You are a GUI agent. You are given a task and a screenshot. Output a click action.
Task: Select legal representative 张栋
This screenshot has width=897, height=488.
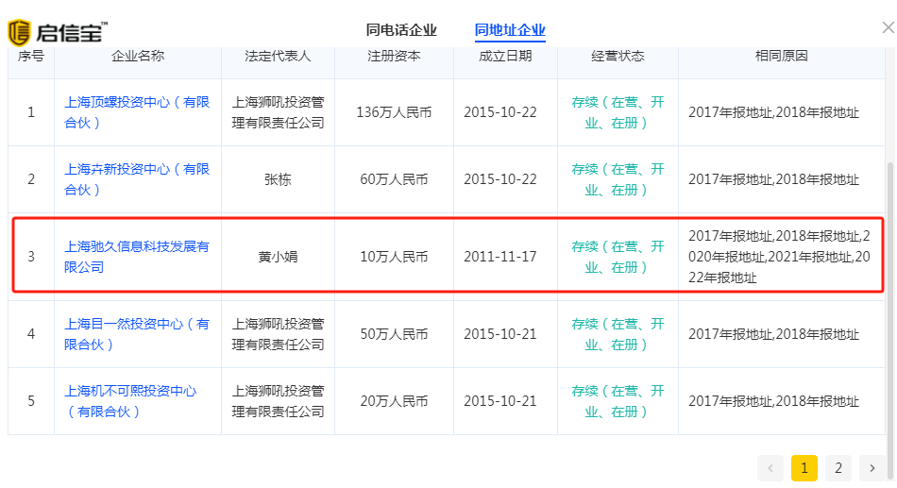(x=278, y=179)
